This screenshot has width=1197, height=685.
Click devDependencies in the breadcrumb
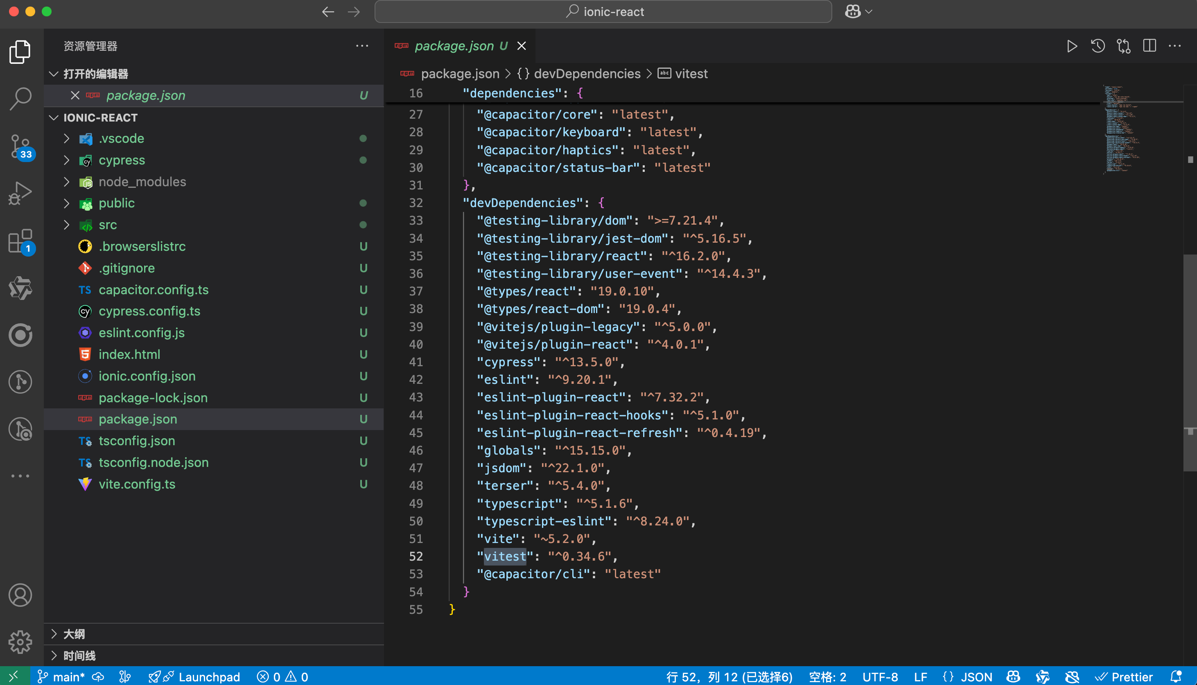[587, 74]
